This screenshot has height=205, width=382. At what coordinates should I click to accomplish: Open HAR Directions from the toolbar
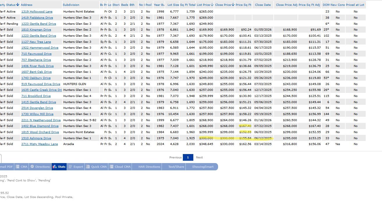[x=149, y=167]
